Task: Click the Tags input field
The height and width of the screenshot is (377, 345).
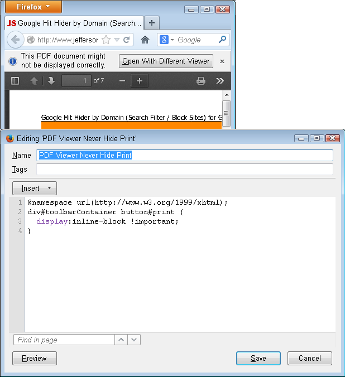Action: pos(185,170)
